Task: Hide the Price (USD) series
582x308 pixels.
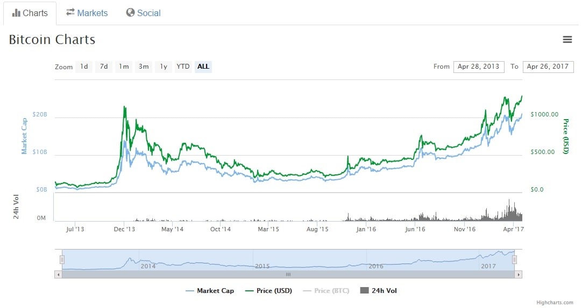Action: [x=268, y=291]
